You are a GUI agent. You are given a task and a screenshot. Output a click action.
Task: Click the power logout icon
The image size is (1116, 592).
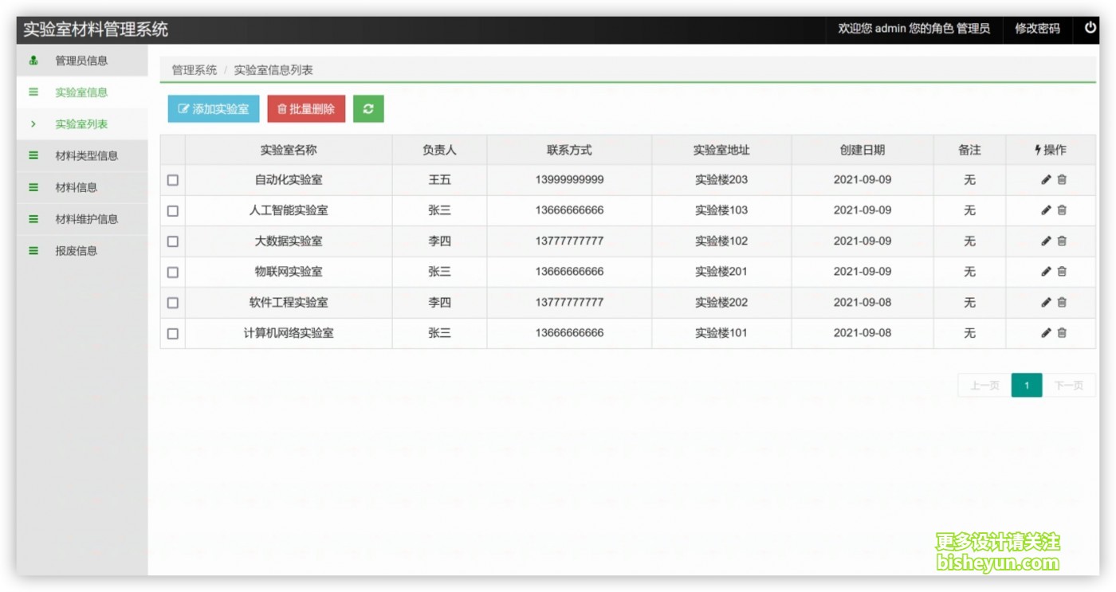1090,28
